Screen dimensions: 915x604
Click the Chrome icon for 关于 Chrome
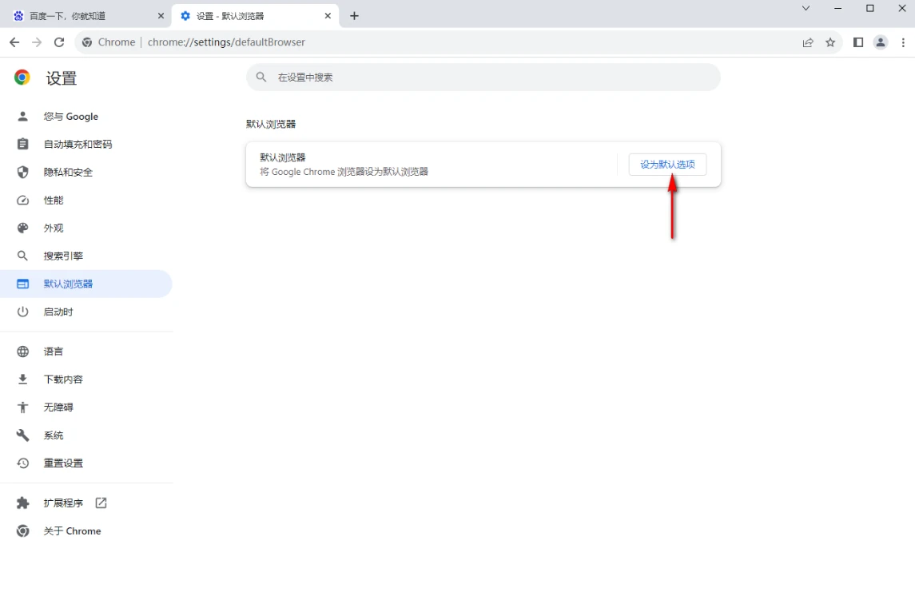pos(22,531)
